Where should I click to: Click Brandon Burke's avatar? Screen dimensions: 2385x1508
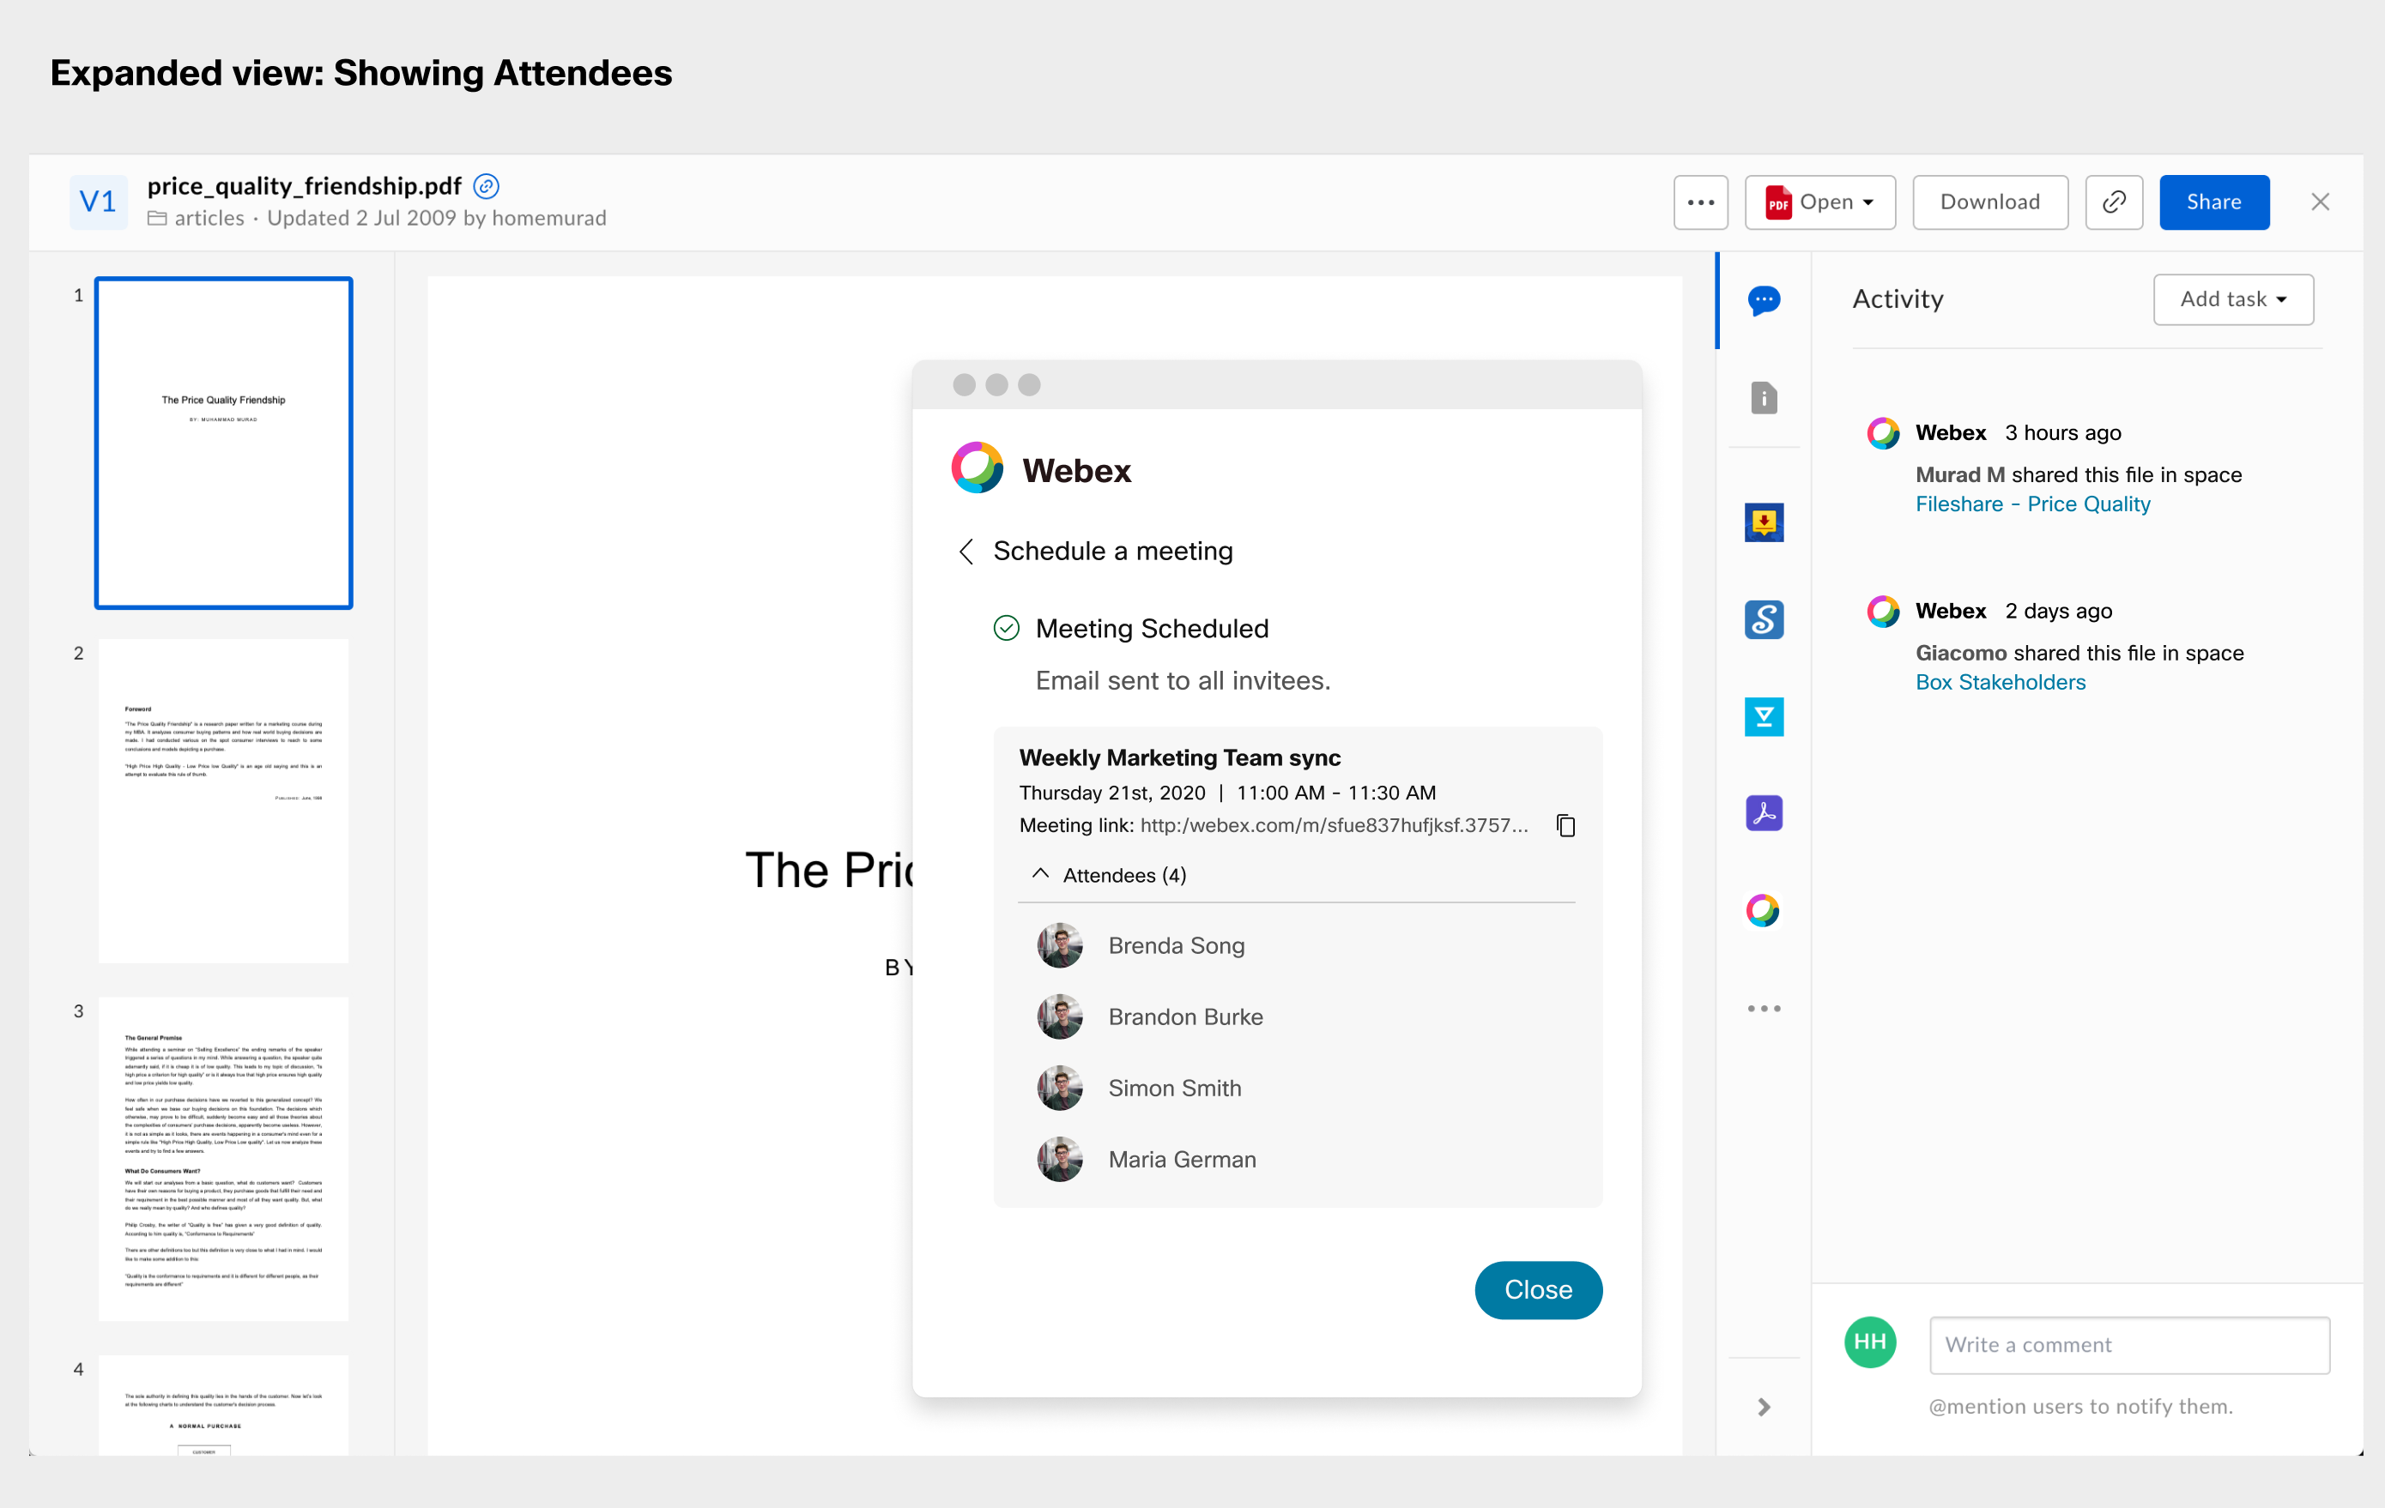point(1060,1016)
